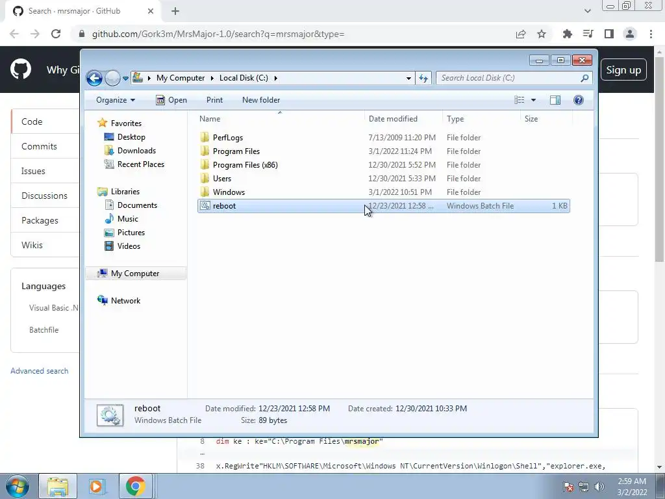The image size is (665, 499).
Task: Click Print in Explorer toolbar
Action: point(214,100)
